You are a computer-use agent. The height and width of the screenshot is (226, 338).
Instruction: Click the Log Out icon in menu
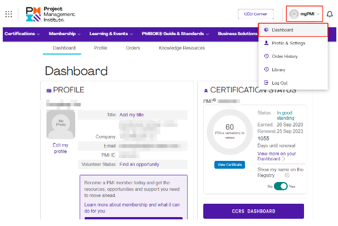266,83
